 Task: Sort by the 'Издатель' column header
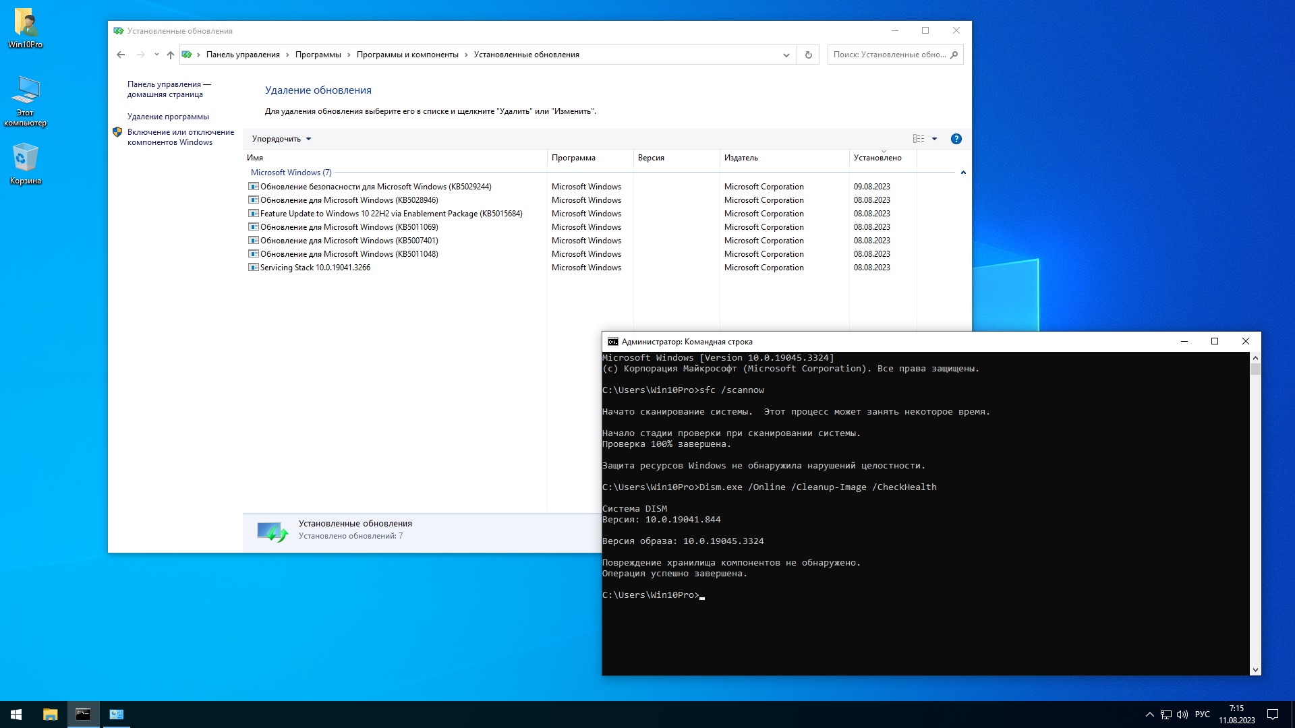point(784,158)
